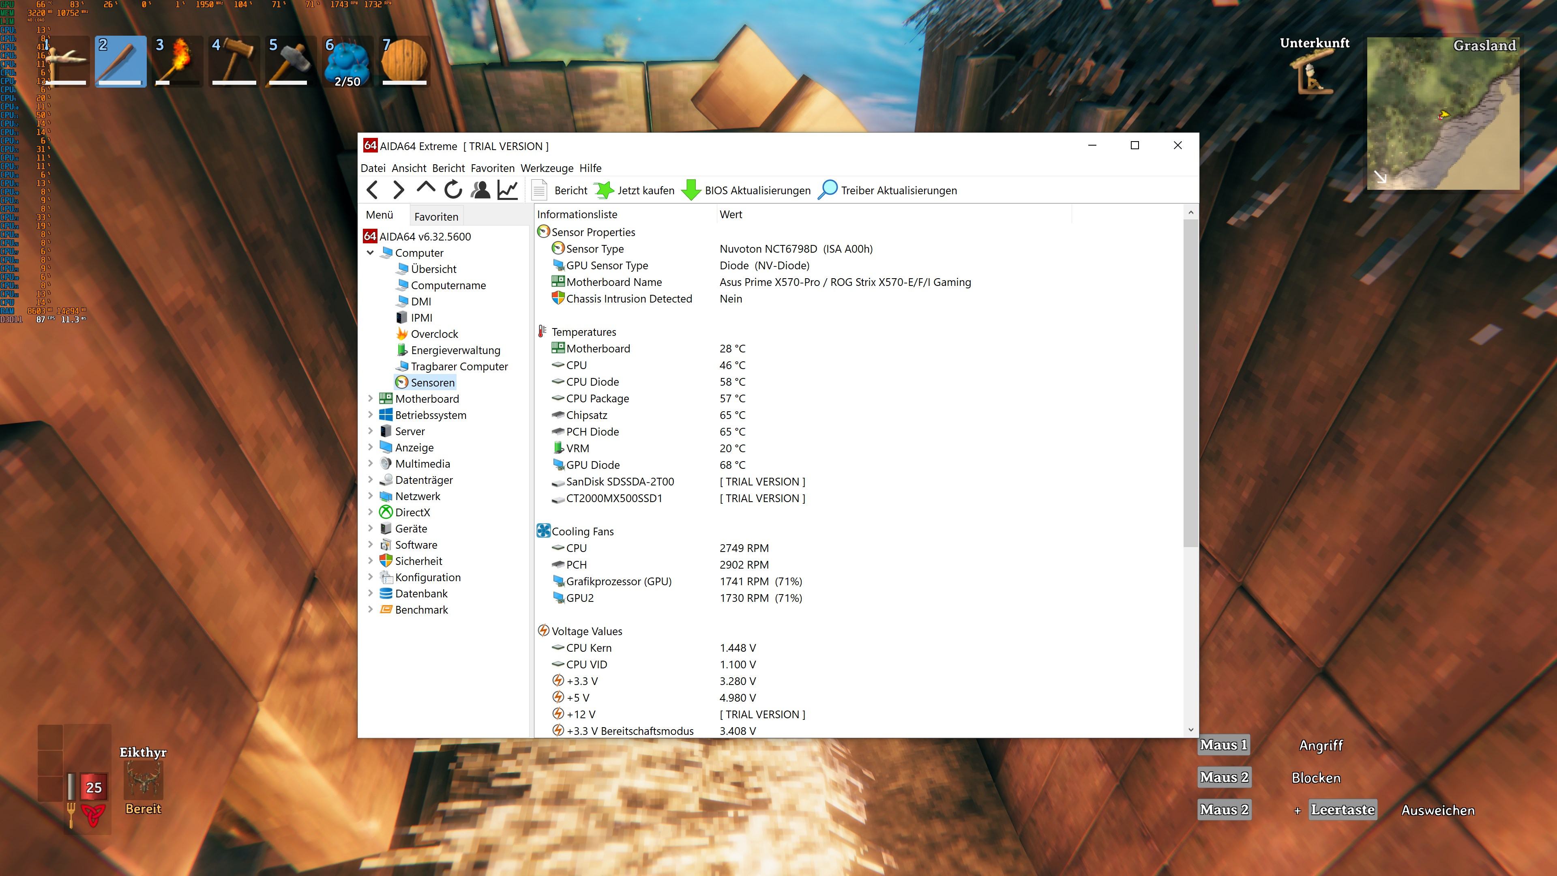Click the Benchmark icon in tree
This screenshot has width=1557, height=876.
(x=386, y=610)
